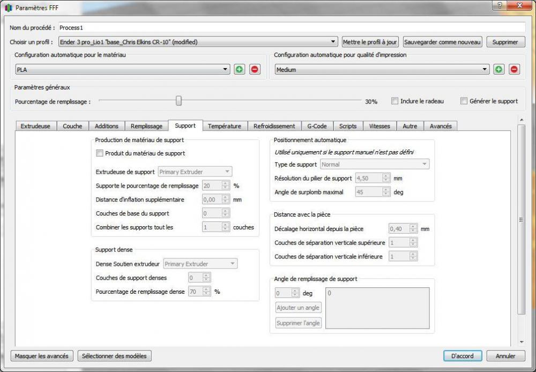Click Masquer les avancés button
Viewport: 536px width, 372px height.
(42, 356)
